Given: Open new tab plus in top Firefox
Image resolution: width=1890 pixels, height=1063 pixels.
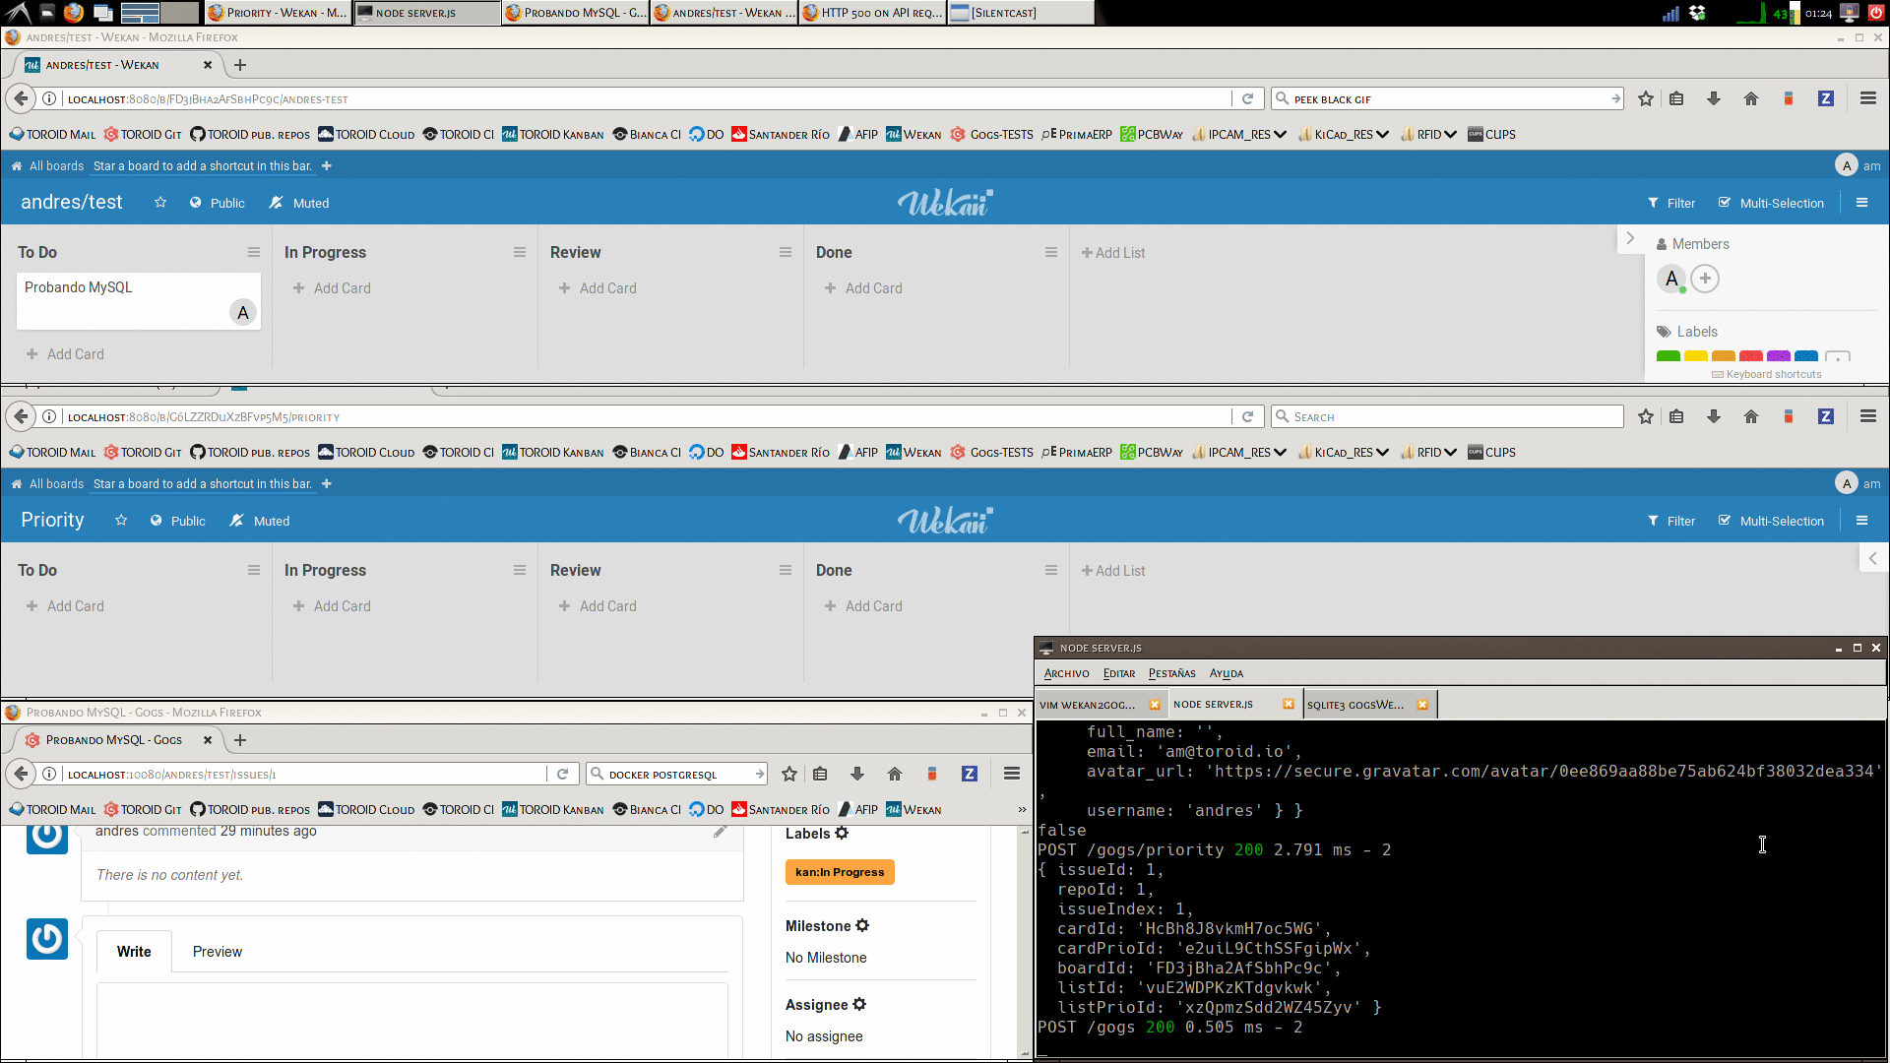Looking at the screenshot, I should click(x=240, y=65).
